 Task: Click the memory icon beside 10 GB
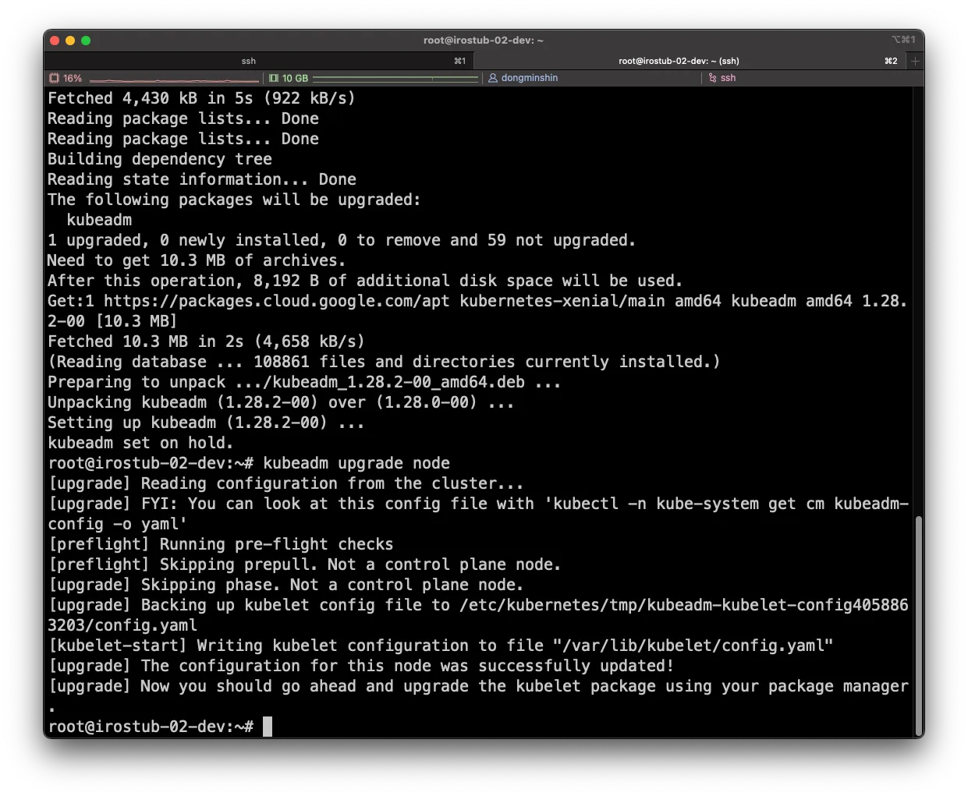click(x=274, y=78)
